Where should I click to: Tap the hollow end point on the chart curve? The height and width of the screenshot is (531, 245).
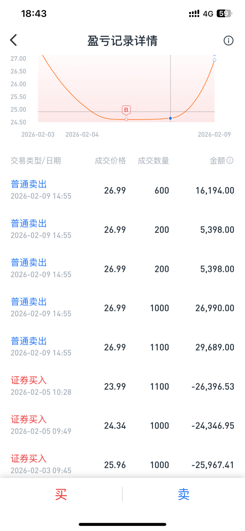click(x=214, y=60)
